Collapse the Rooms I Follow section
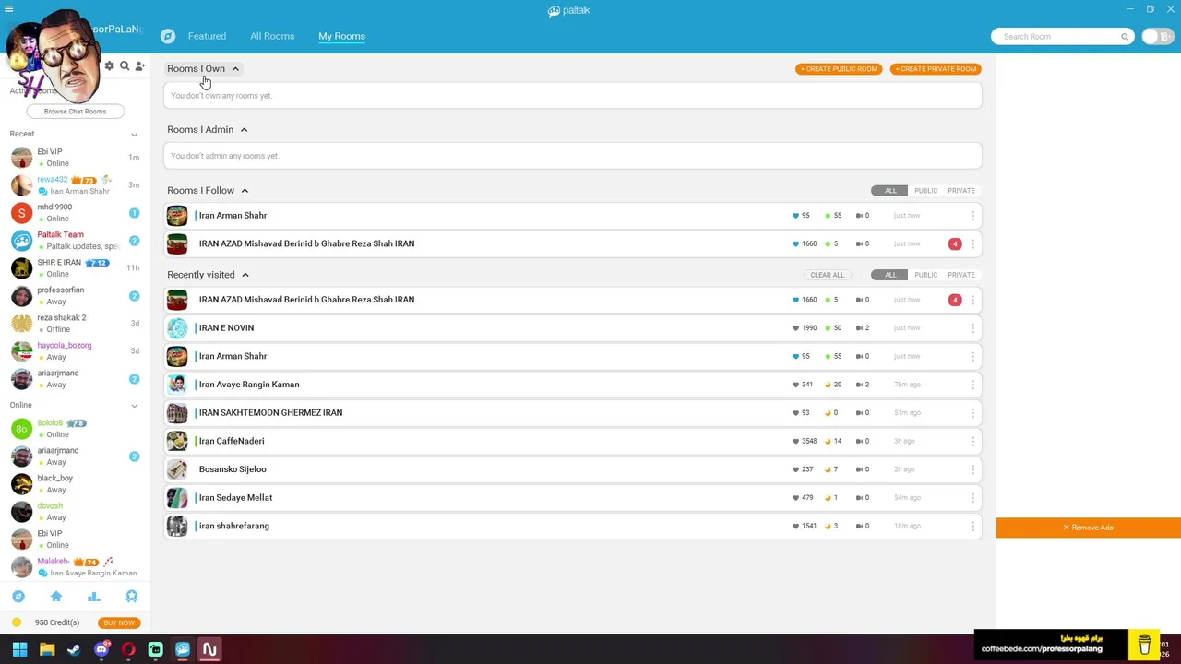Screen dimensions: 1181x664 click(245, 191)
